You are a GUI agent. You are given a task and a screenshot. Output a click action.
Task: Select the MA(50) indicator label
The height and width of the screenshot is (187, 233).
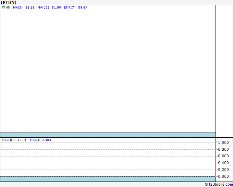tap(43, 8)
